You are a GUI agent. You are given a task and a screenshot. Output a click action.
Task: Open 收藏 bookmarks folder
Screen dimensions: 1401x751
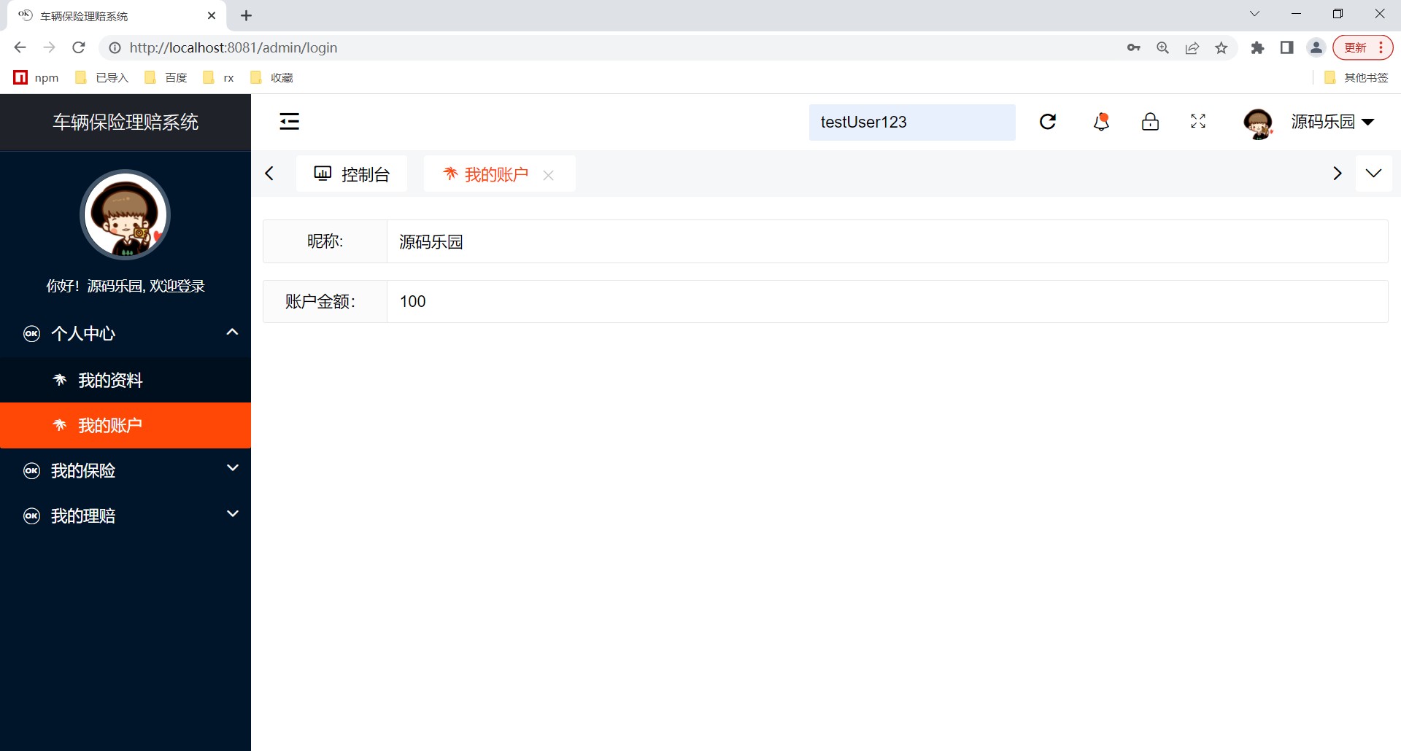point(271,77)
